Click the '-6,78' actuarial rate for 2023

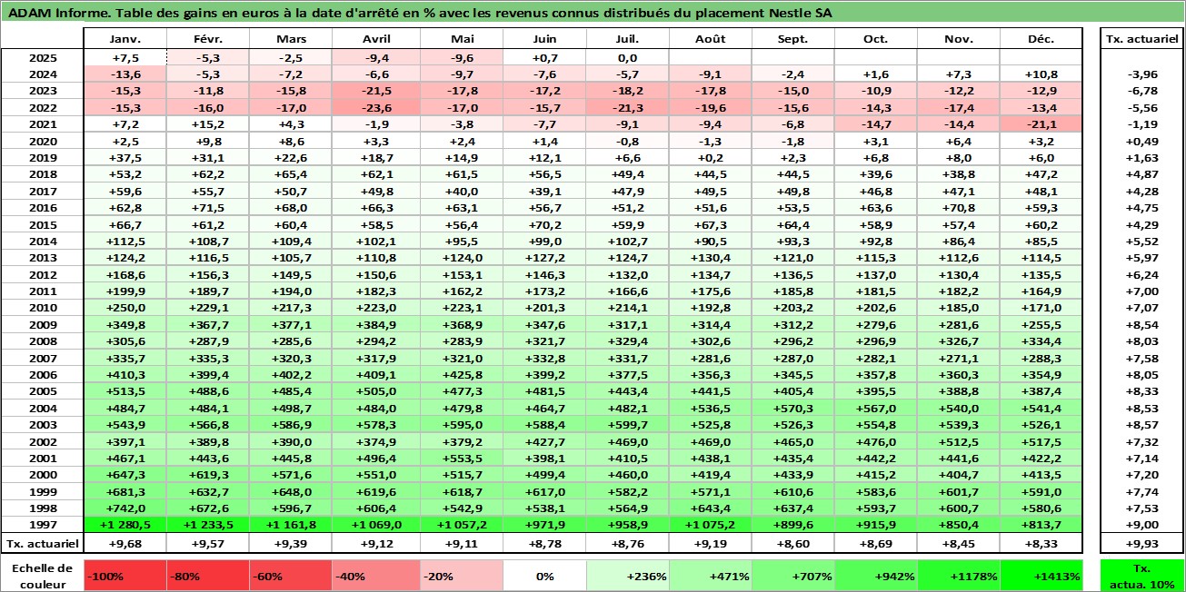point(1142,91)
